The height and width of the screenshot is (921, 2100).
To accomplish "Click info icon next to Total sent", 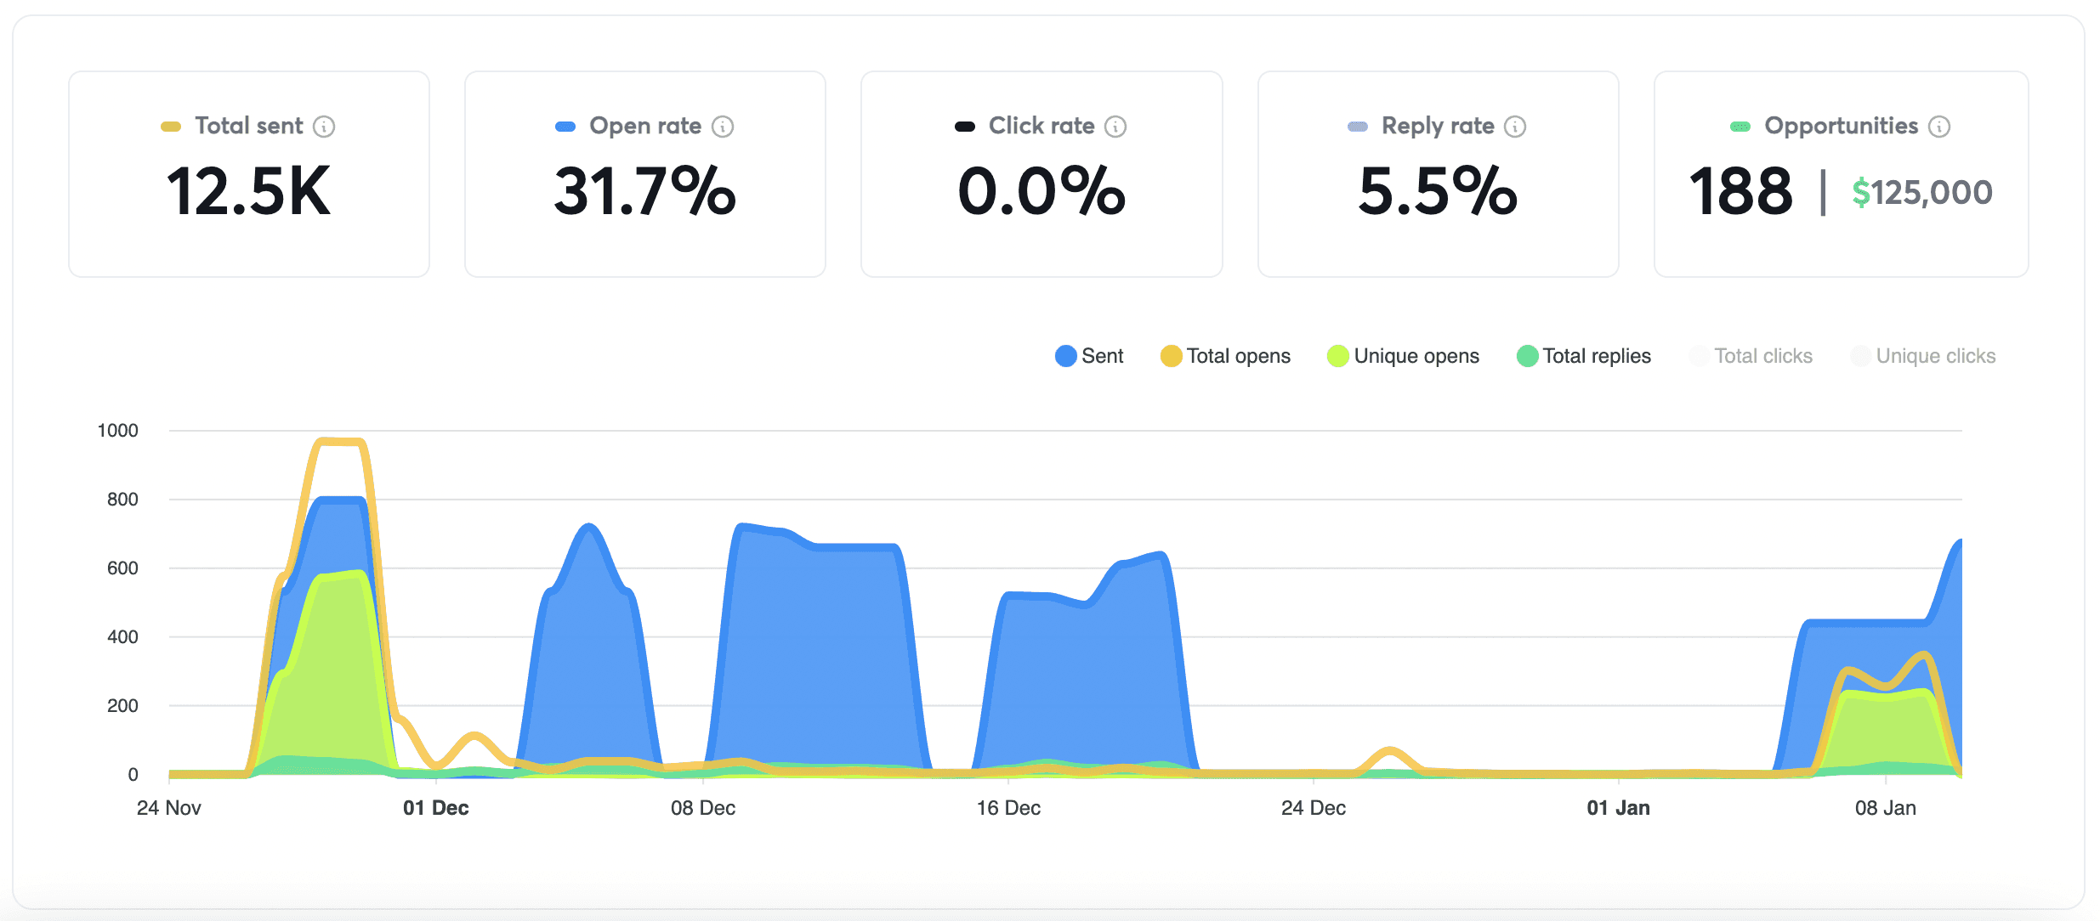I will (324, 127).
